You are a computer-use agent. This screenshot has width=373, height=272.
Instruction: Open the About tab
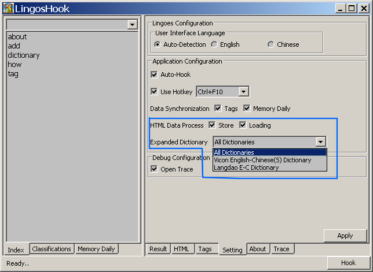click(258, 249)
